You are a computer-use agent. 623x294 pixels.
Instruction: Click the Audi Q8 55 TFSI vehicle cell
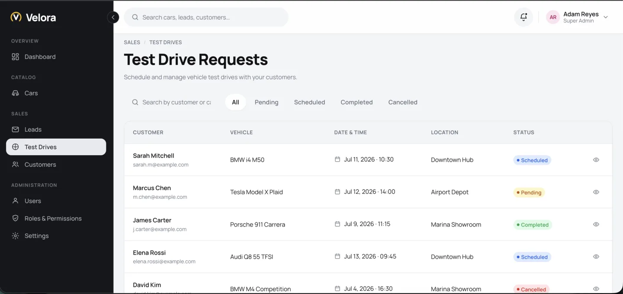pyautogui.click(x=252, y=257)
